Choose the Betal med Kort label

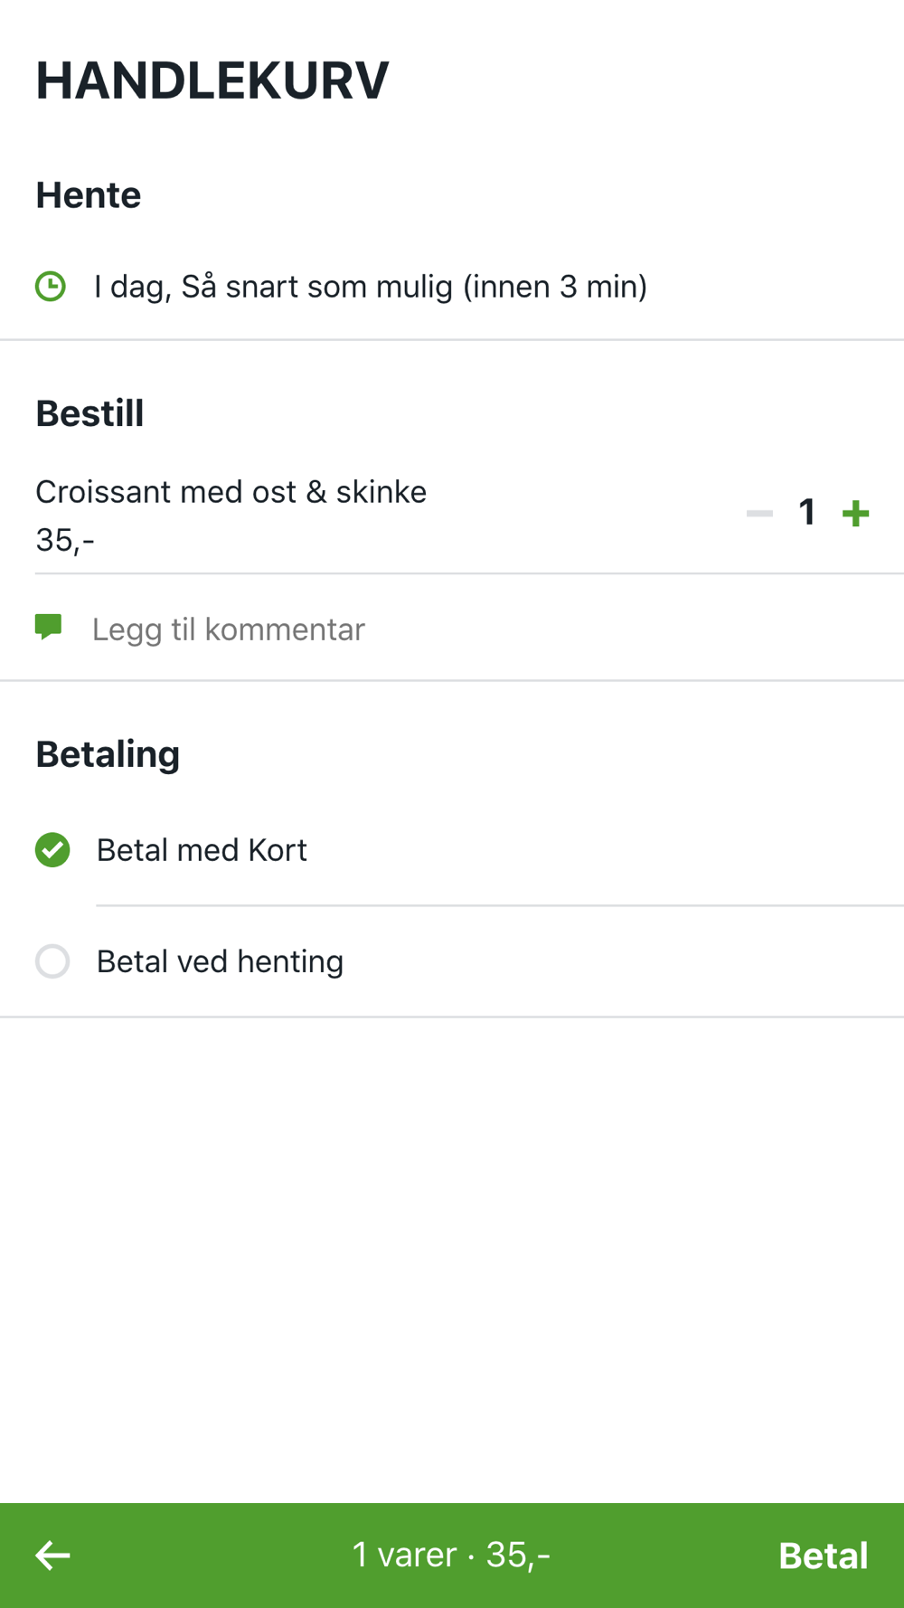(202, 850)
